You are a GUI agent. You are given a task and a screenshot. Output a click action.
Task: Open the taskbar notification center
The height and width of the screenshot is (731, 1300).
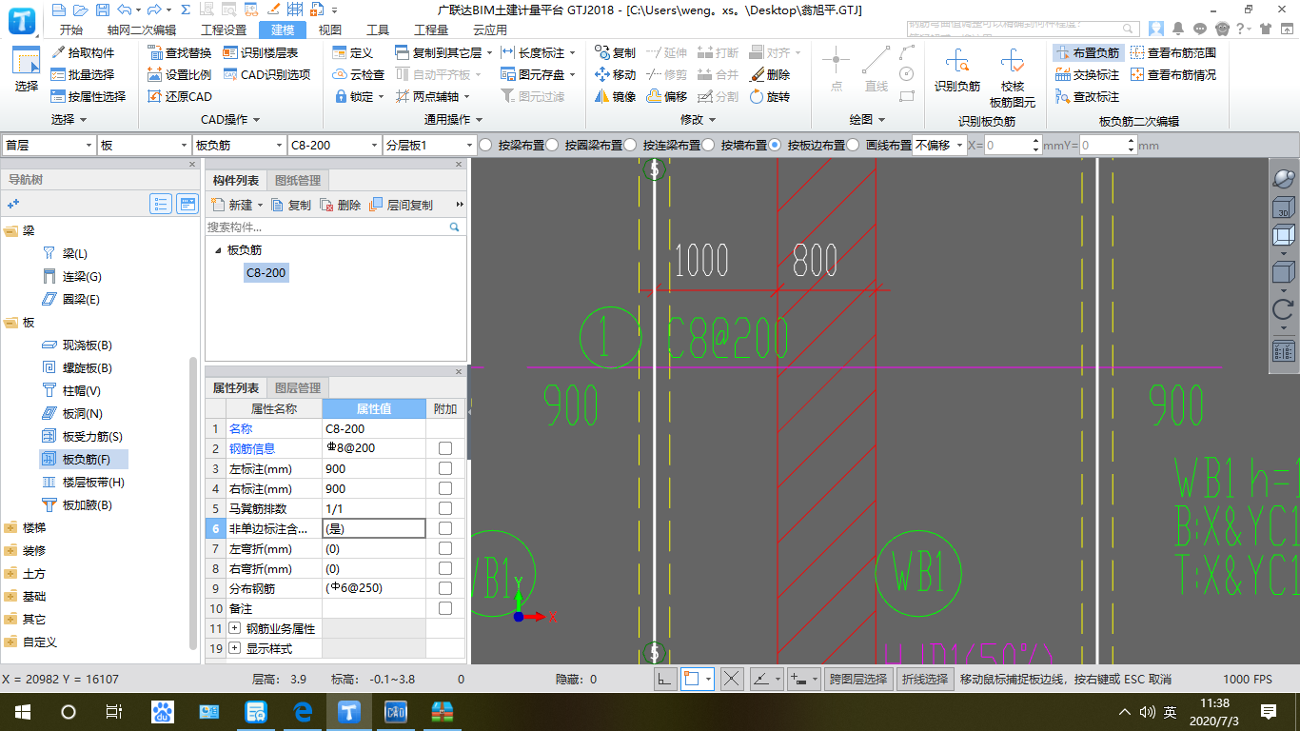[x=1268, y=711]
